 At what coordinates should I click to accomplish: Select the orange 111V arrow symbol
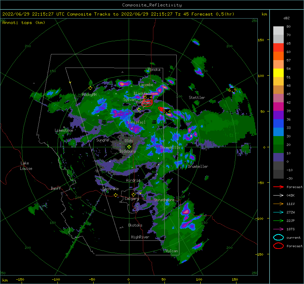click(x=278, y=204)
